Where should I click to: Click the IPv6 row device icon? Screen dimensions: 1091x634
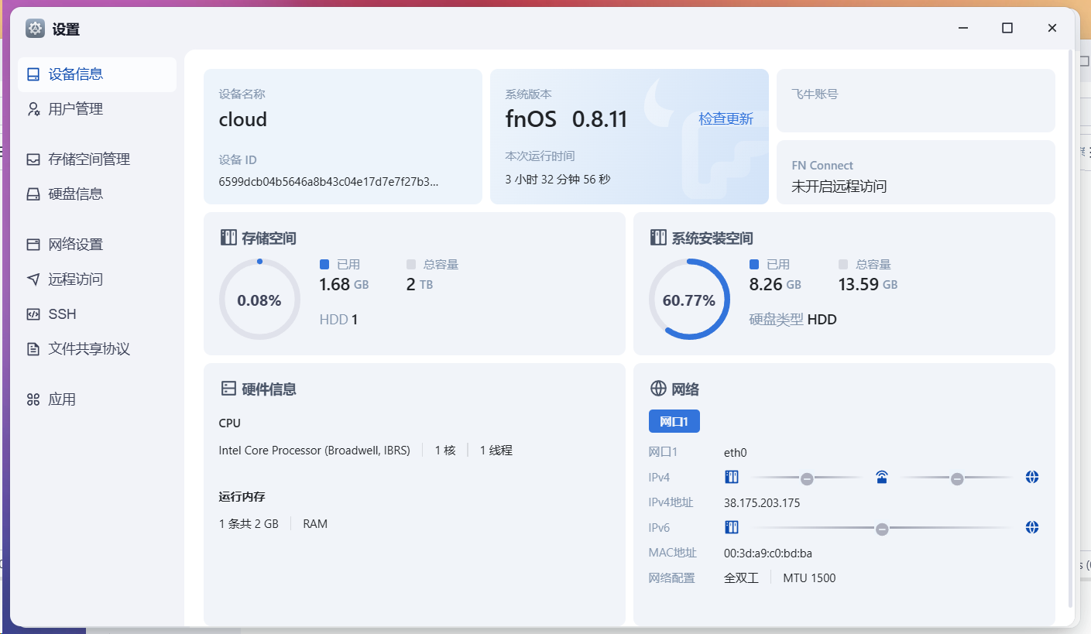pyautogui.click(x=732, y=527)
